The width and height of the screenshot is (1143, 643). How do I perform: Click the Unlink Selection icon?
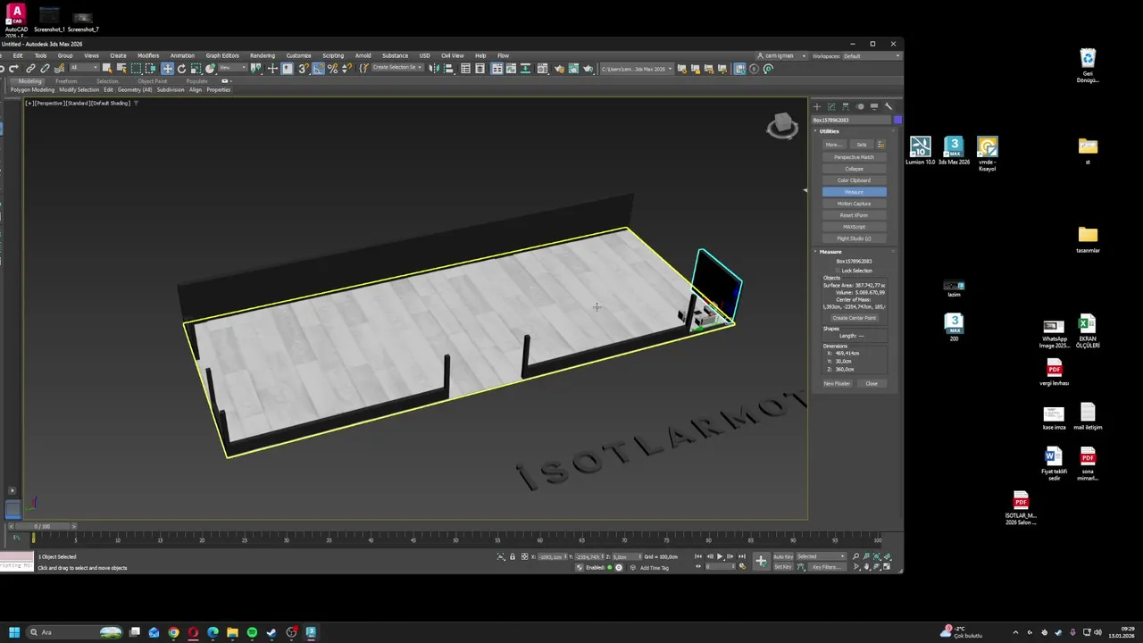[x=45, y=68]
